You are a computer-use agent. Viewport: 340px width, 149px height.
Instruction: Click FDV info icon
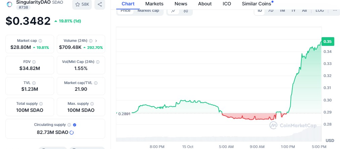(34, 62)
